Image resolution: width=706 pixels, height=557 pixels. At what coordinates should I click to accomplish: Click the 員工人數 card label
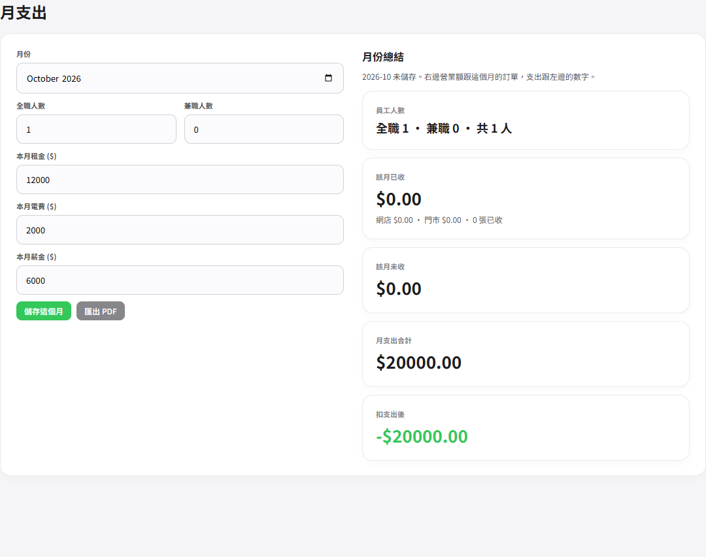(390, 110)
